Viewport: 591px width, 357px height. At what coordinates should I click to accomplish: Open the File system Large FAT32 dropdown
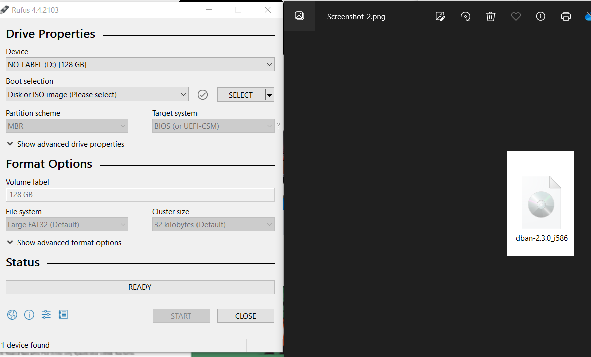(x=67, y=224)
